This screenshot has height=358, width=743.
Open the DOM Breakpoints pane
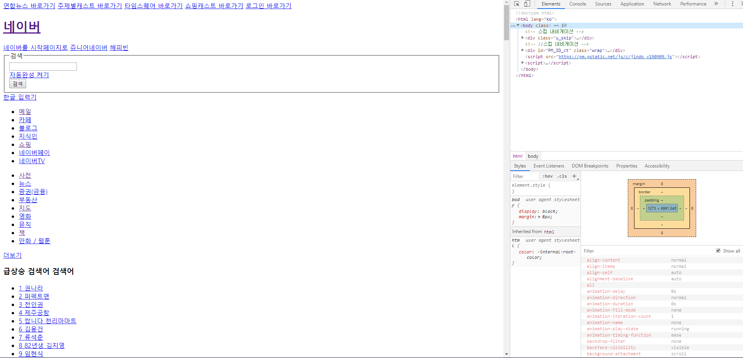pos(590,166)
